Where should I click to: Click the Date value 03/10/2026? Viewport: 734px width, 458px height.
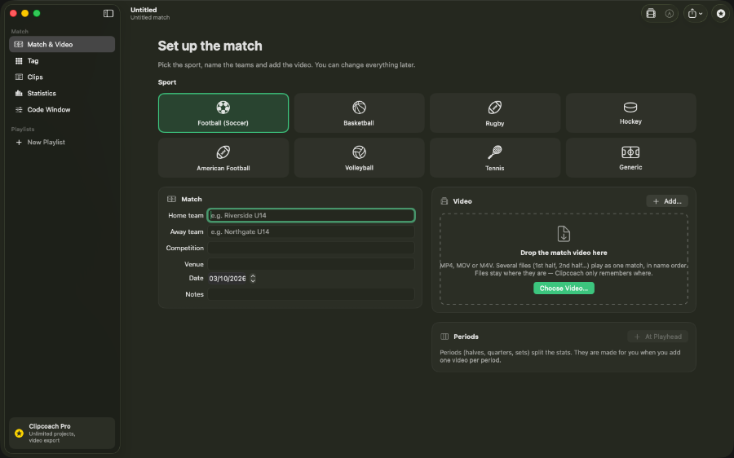coord(228,279)
